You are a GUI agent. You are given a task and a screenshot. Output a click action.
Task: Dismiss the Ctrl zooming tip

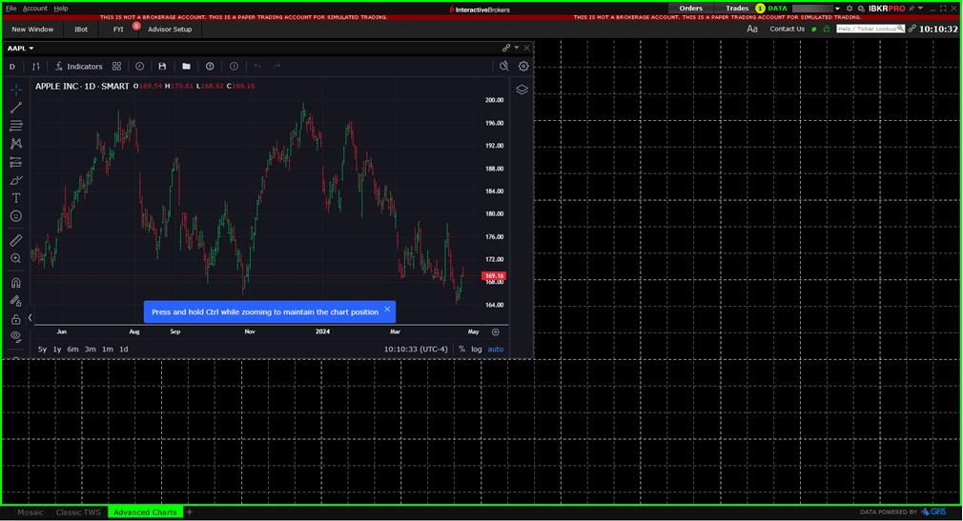coord(387,310)
